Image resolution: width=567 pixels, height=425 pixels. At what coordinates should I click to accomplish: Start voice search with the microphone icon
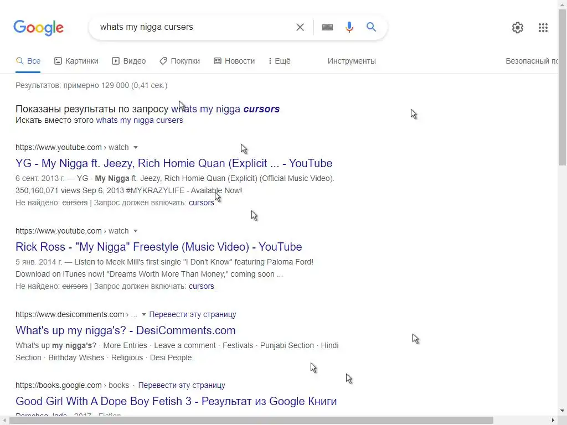click(349, 27)
